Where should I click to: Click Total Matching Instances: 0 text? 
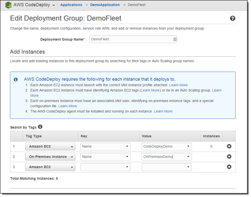coord(34,179)
